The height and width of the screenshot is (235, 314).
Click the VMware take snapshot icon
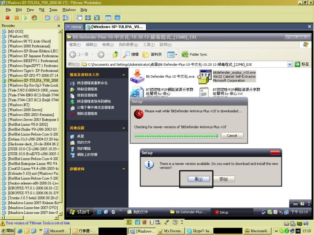click(47, 18)
